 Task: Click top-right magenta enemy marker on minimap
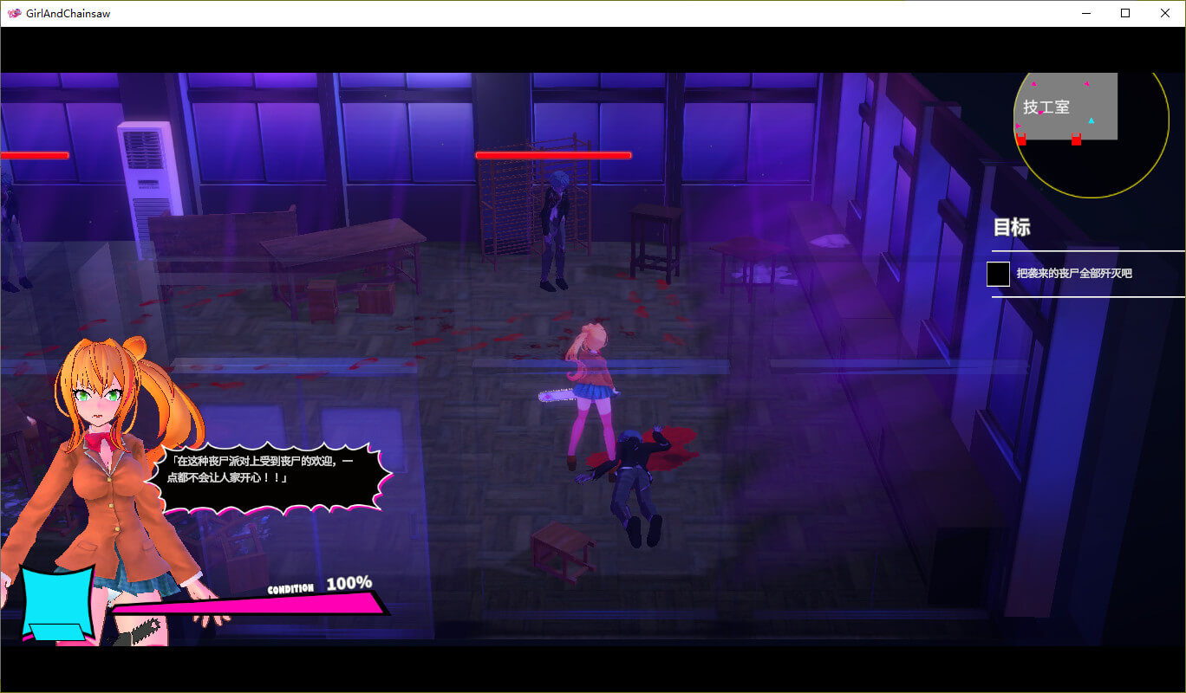tap(1085, 84)
